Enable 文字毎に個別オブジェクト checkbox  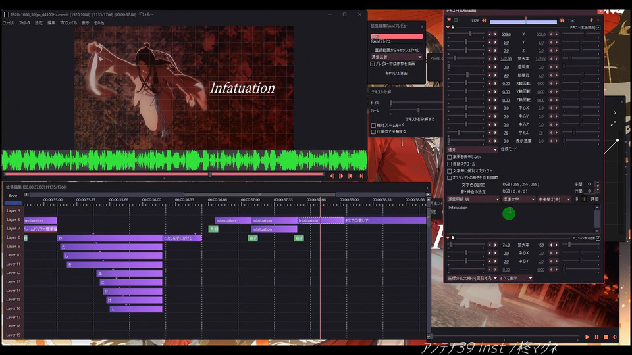450,171
